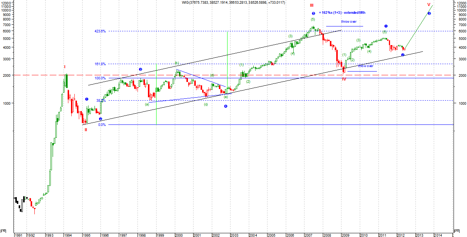Select the green (e) triangle wave label
Screen dimensions: 467x237
pos(226,97)
